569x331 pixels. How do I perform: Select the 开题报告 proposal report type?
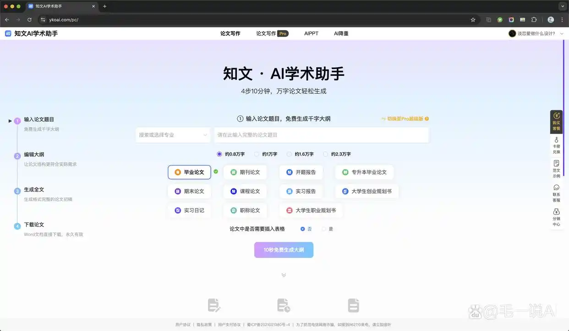tap(301, 172)
